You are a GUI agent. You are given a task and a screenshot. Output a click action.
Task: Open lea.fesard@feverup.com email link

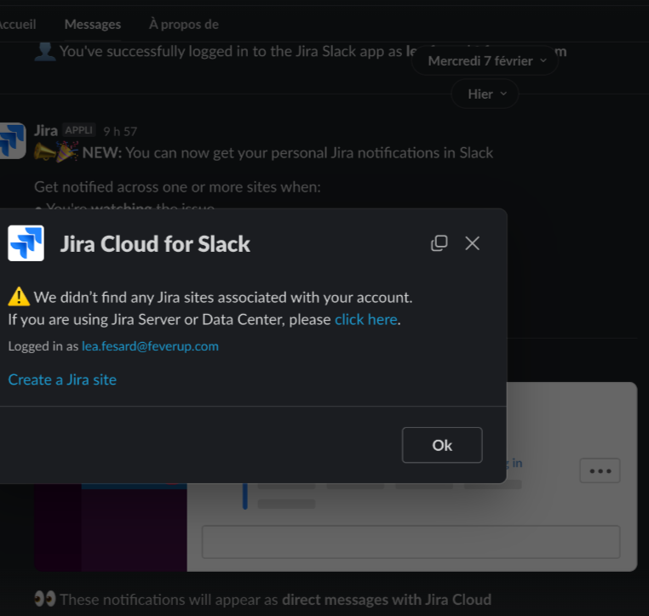[150, 346]
